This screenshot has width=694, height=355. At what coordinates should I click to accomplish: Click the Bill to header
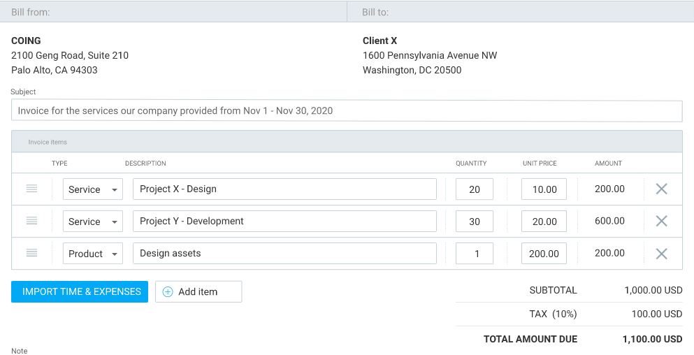pyautogui.click(x=375, y=12)
